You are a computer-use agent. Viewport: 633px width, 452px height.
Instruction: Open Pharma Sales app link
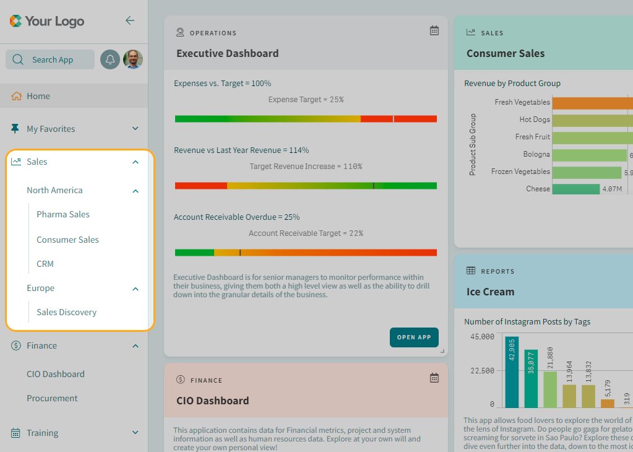pos(63,214)
